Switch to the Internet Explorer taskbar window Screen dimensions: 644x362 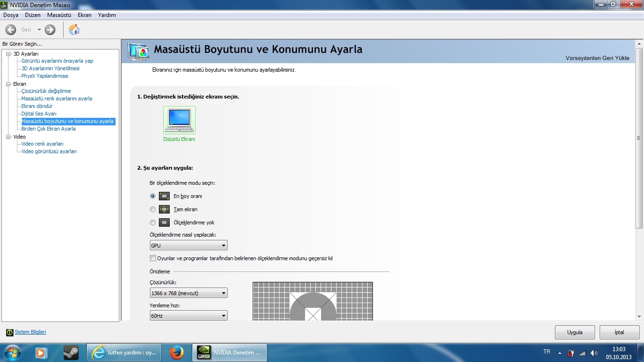pyautogui.click(x=124, y=352)
